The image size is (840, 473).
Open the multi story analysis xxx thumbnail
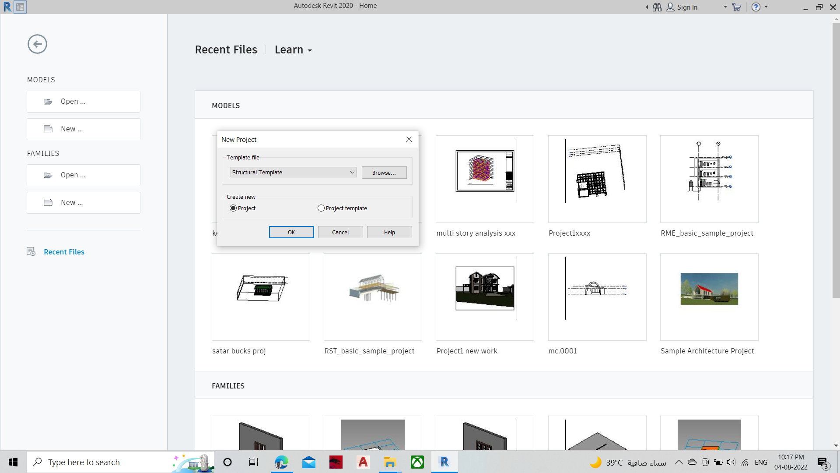(485, 179)
